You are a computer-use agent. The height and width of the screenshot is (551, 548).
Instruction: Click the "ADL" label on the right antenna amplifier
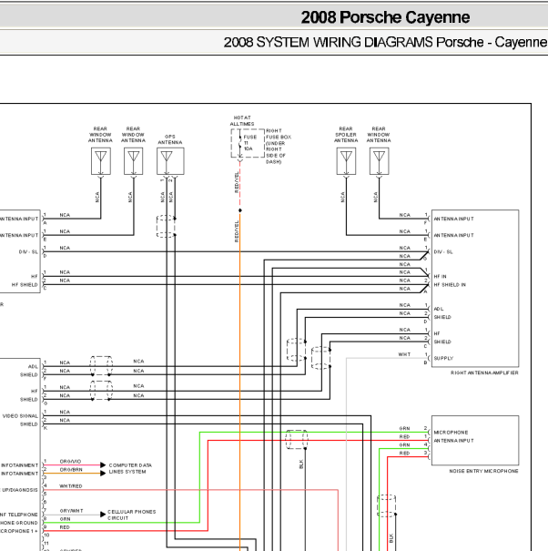click(439, 309)
